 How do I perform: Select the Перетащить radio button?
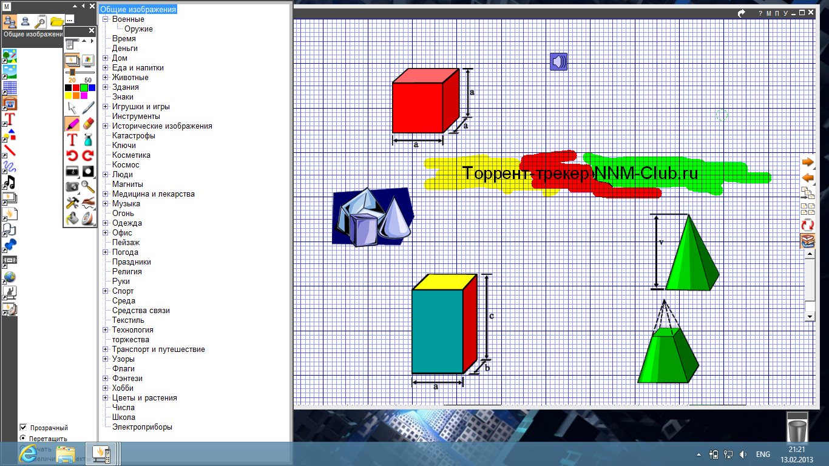pos(23,438)
